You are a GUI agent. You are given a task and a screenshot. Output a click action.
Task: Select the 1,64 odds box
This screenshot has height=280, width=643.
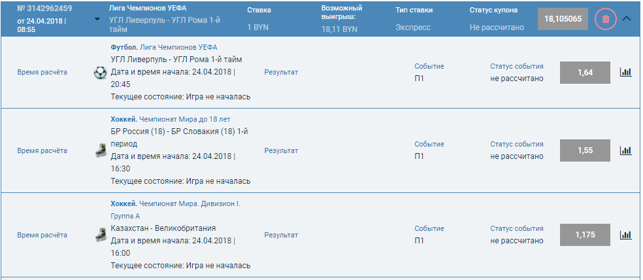(x=585, y=73)
